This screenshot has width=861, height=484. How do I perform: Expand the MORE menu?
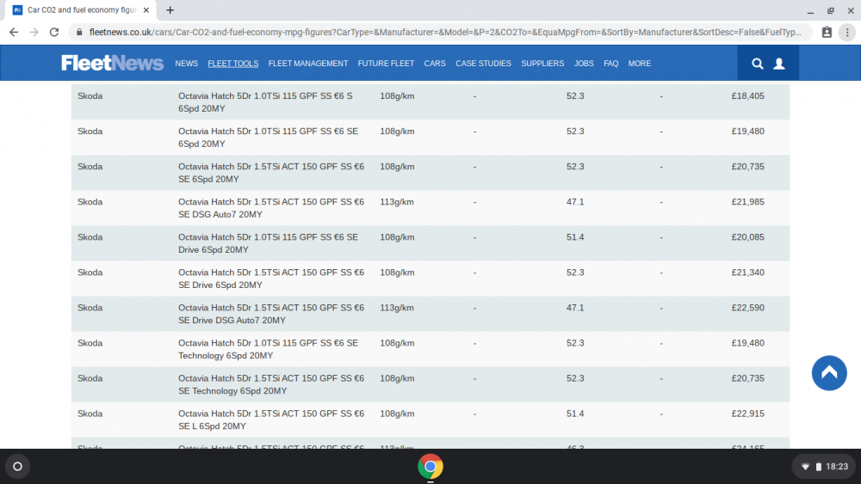click(x=640, y=64)
